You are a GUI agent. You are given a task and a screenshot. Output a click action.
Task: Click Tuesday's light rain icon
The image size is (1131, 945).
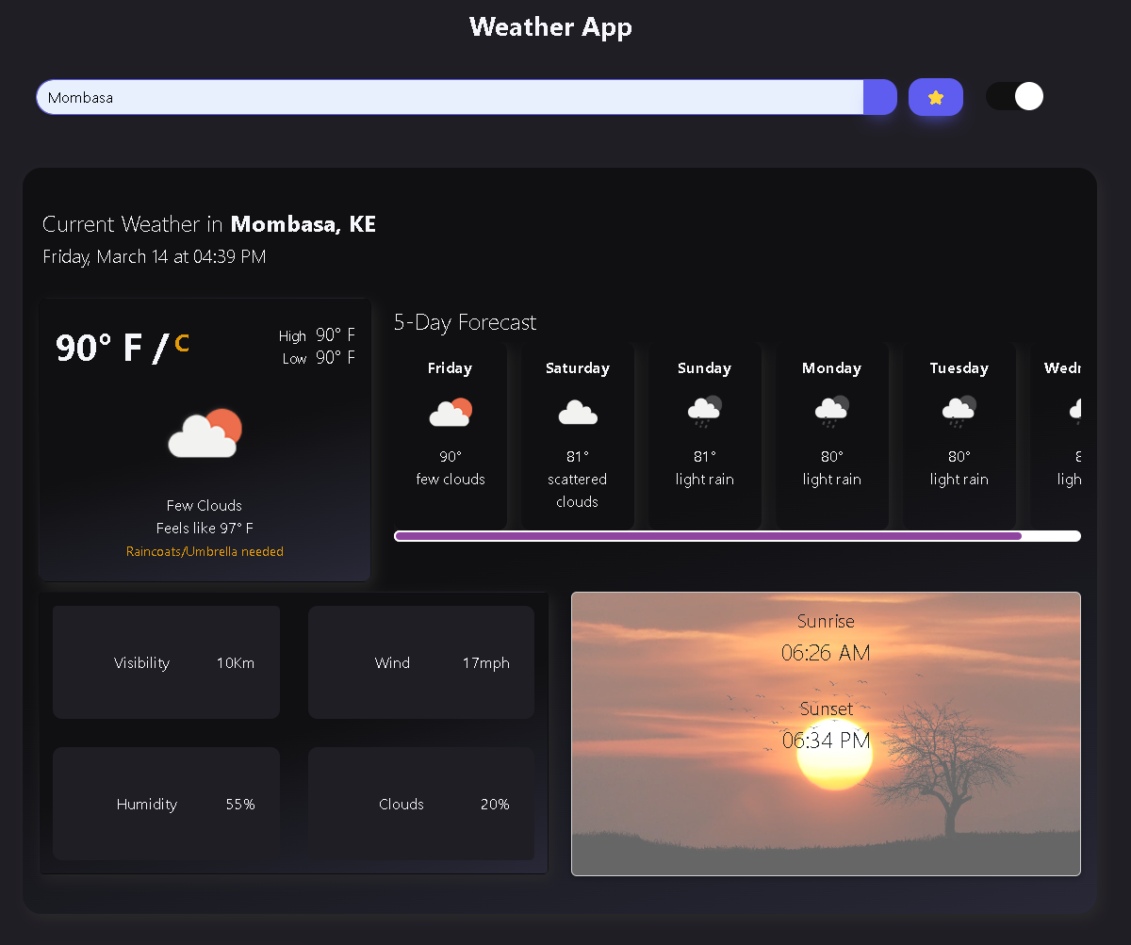959,411
